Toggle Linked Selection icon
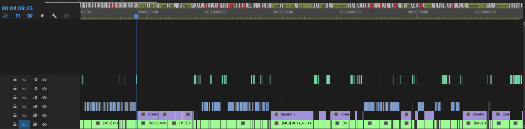 point(30,16)
